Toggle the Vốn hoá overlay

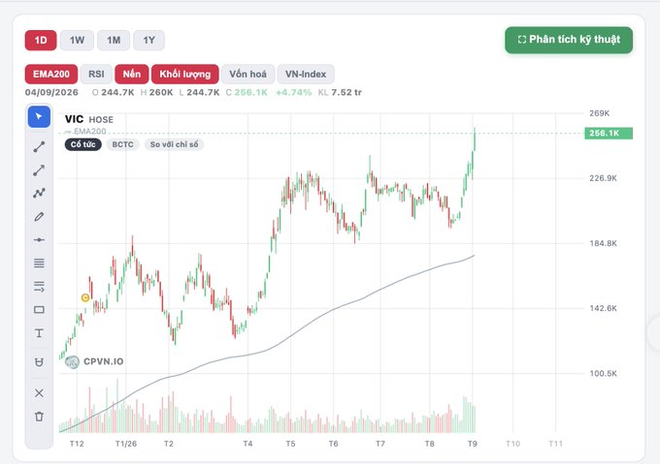pyautogui.click(x=247, y=75)
